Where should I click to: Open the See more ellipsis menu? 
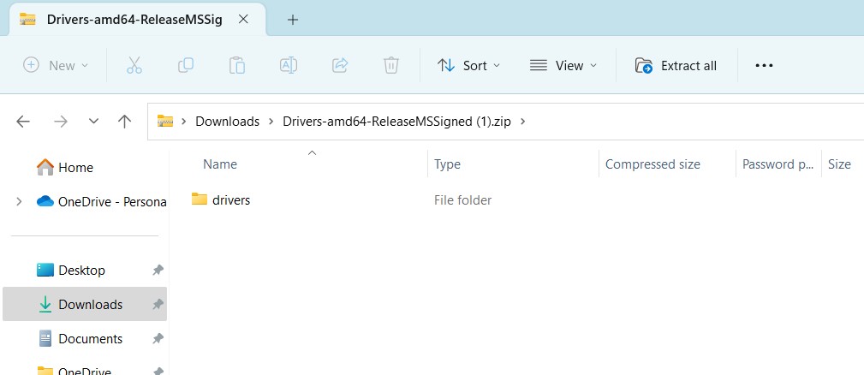(764, 65)
